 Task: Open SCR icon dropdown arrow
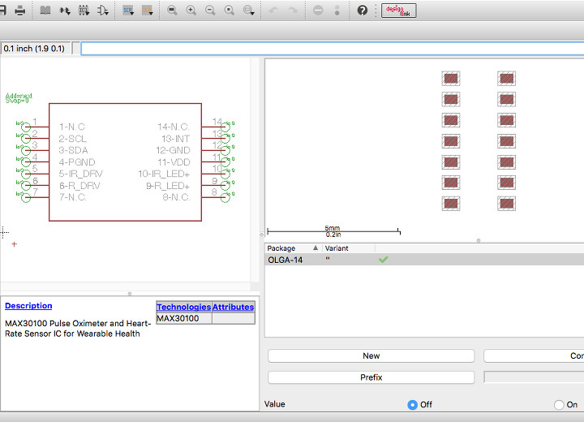coord(131,14)
